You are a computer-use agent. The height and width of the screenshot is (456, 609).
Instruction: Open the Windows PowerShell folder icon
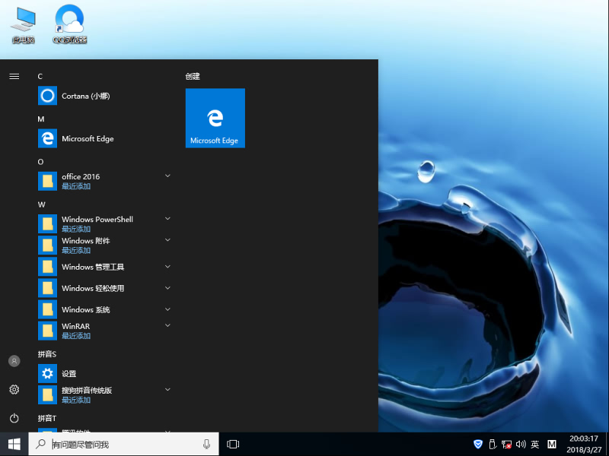click(x=47, y=223)
